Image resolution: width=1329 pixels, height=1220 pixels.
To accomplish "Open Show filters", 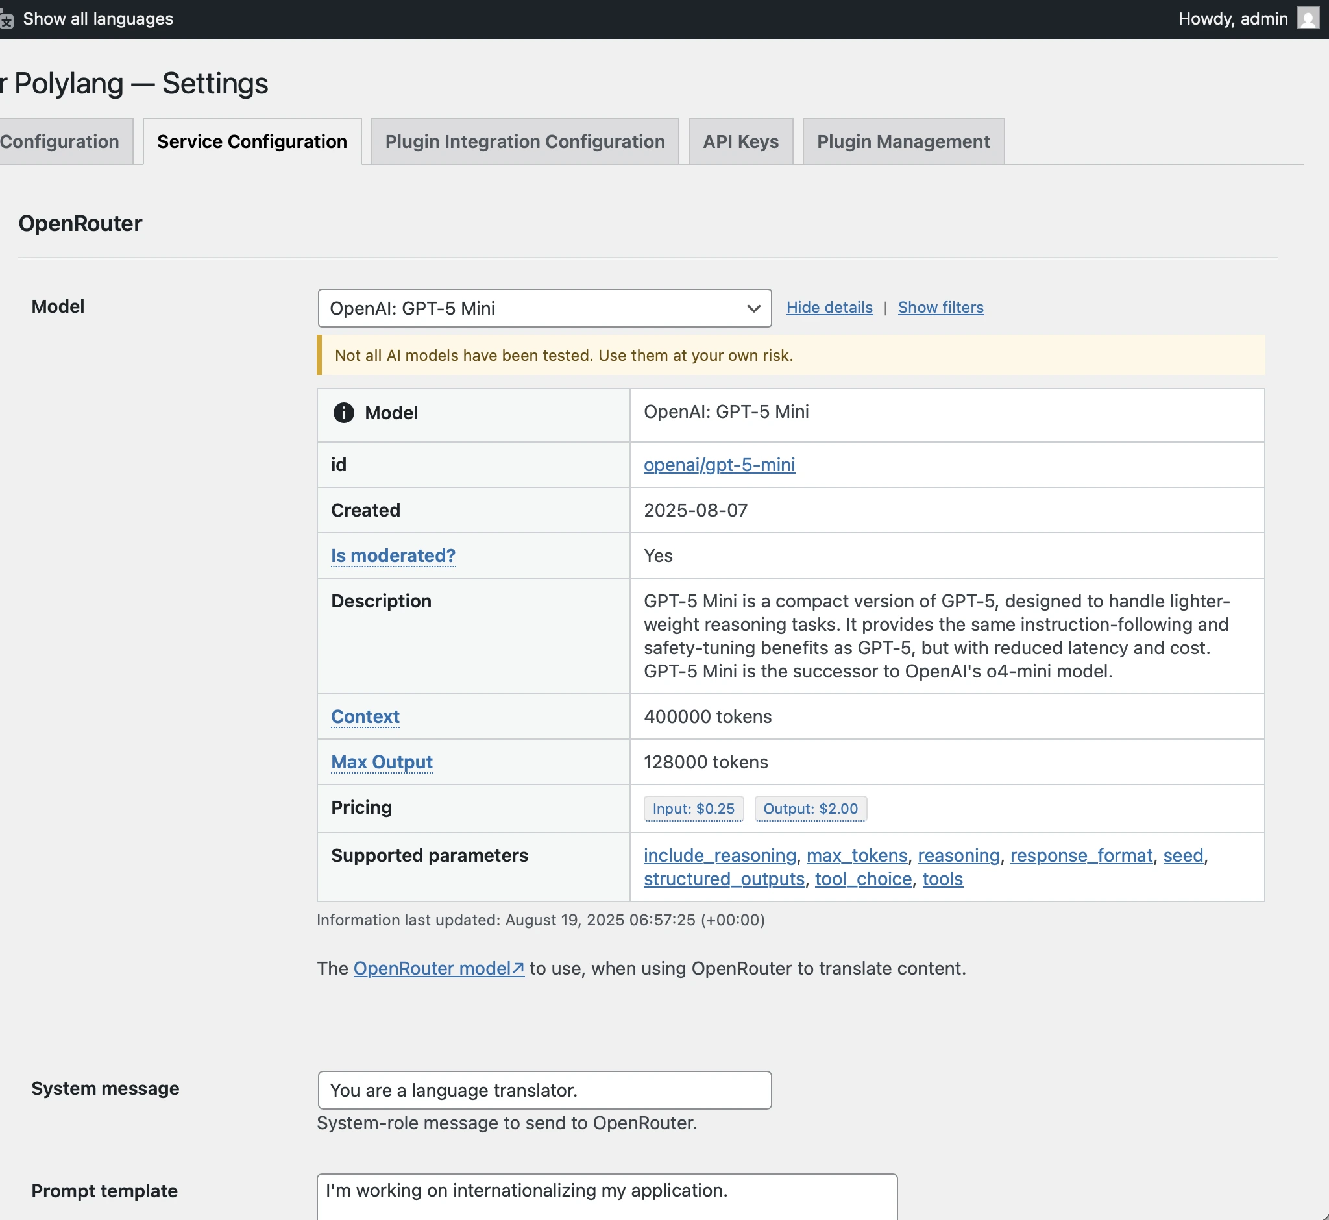I will pos(940,308).
